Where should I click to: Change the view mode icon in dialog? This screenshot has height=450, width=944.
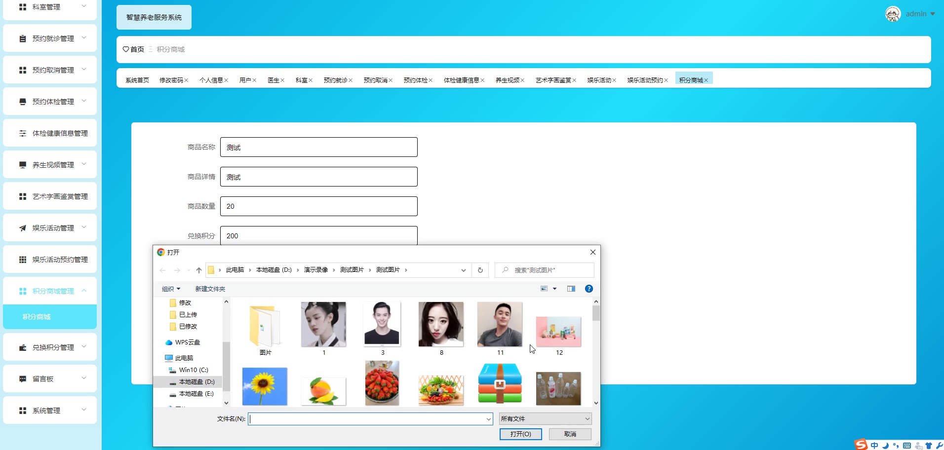544,289
